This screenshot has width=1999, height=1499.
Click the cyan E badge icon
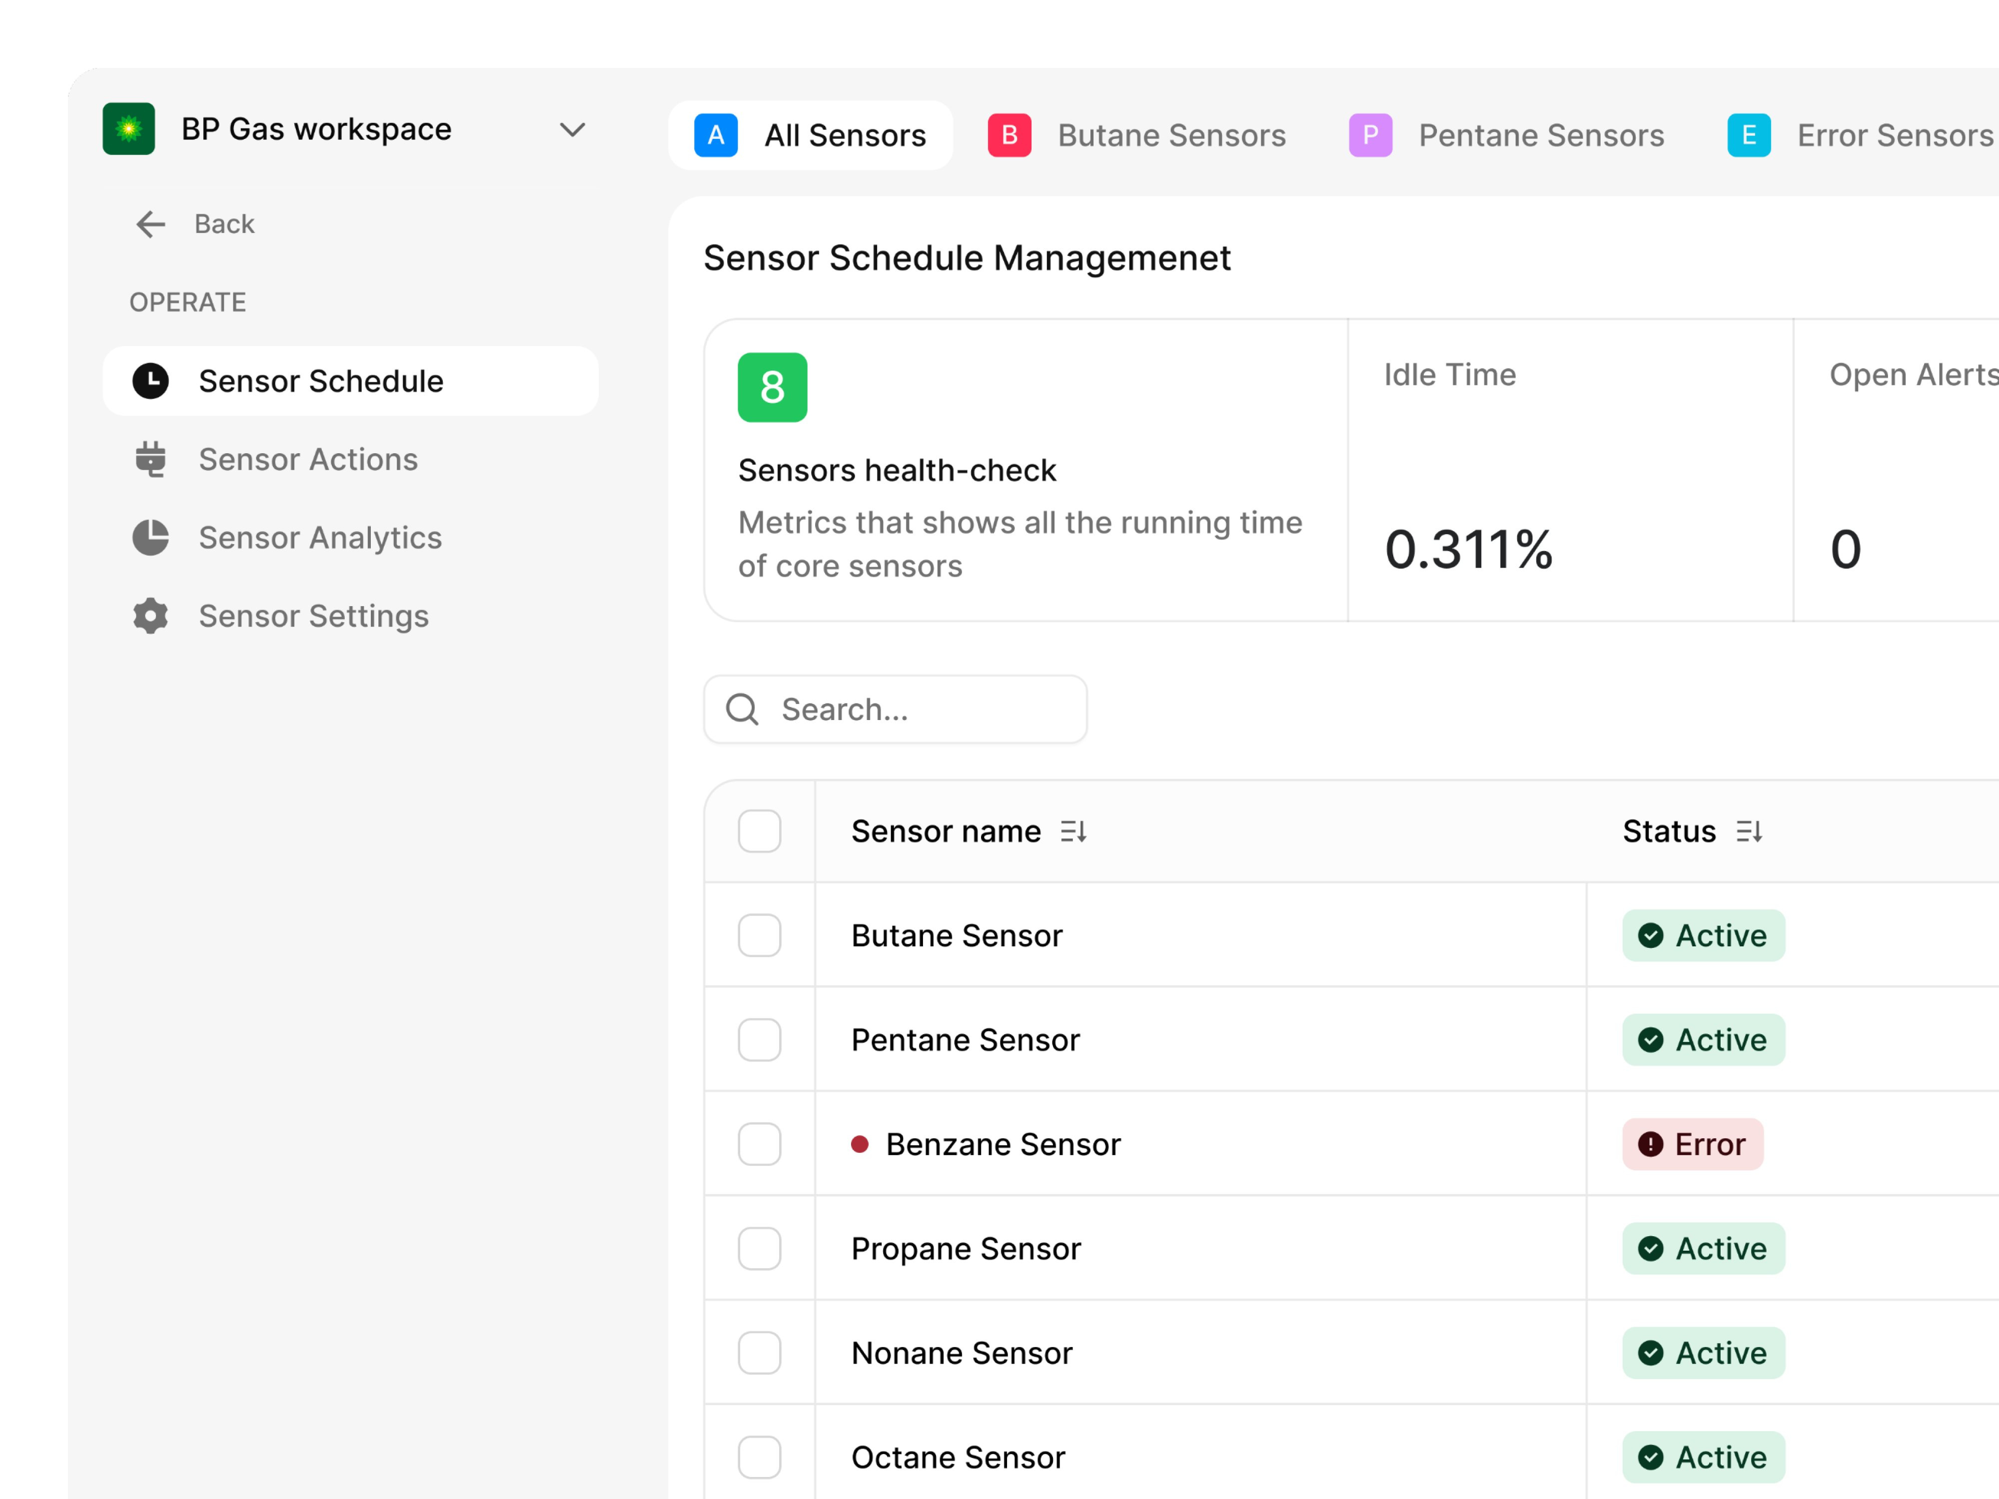point(1750,135)
